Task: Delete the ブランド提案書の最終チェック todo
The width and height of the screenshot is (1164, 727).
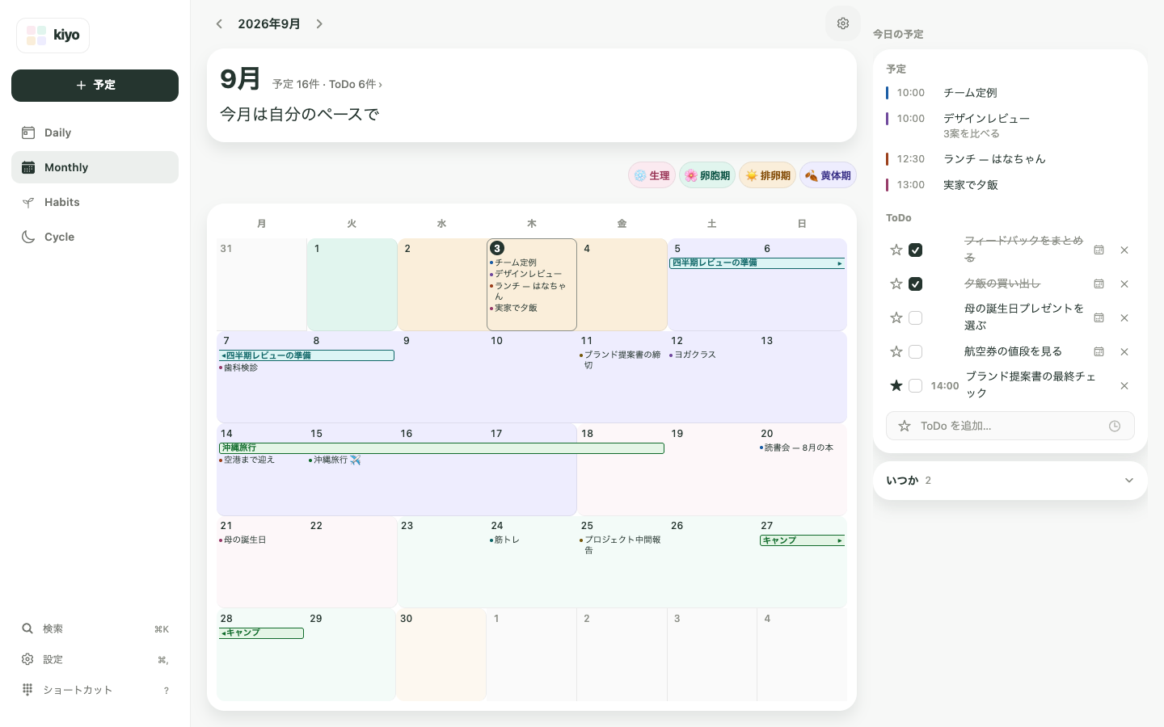Action: [x=1124, y=385]
